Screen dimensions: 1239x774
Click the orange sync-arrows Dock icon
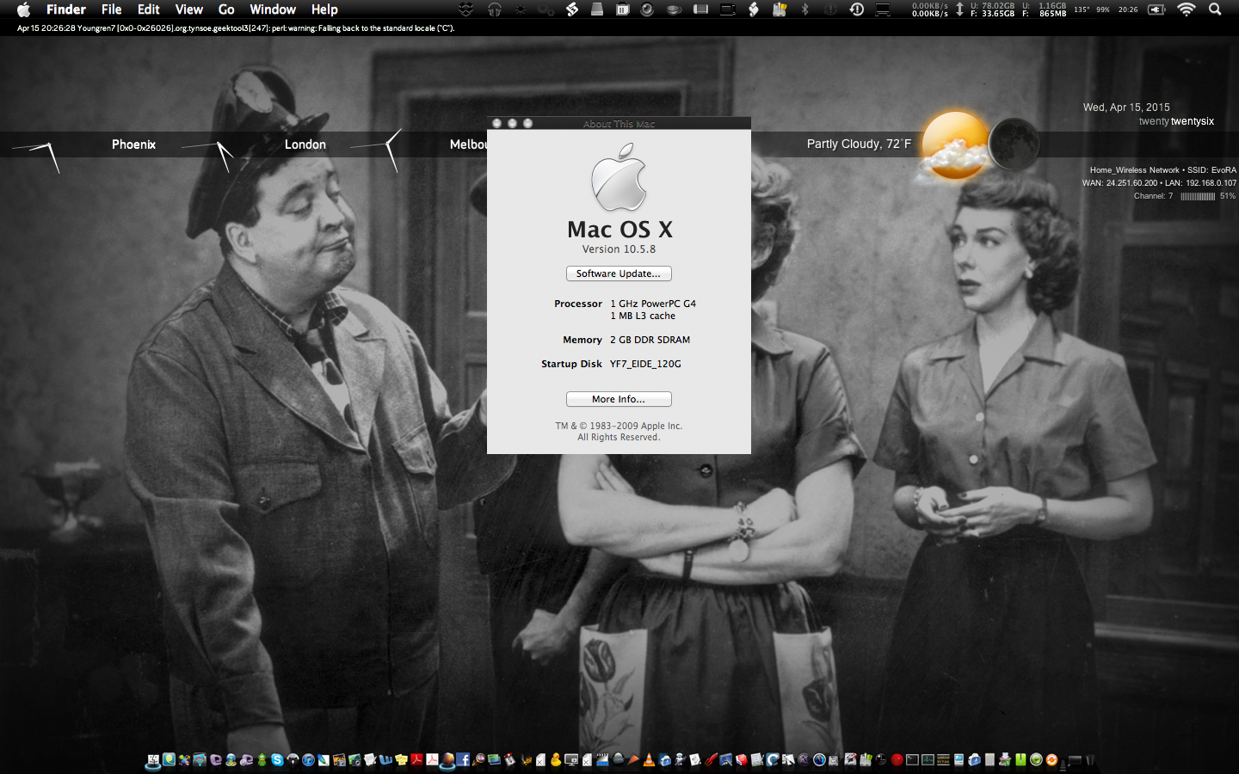point(1051,759)
